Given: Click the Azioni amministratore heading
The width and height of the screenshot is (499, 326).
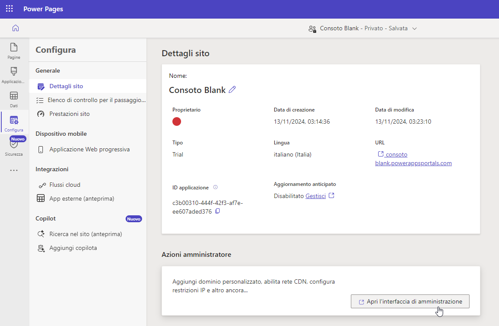Looking at the screenshot, I should (x=196, y=255).
